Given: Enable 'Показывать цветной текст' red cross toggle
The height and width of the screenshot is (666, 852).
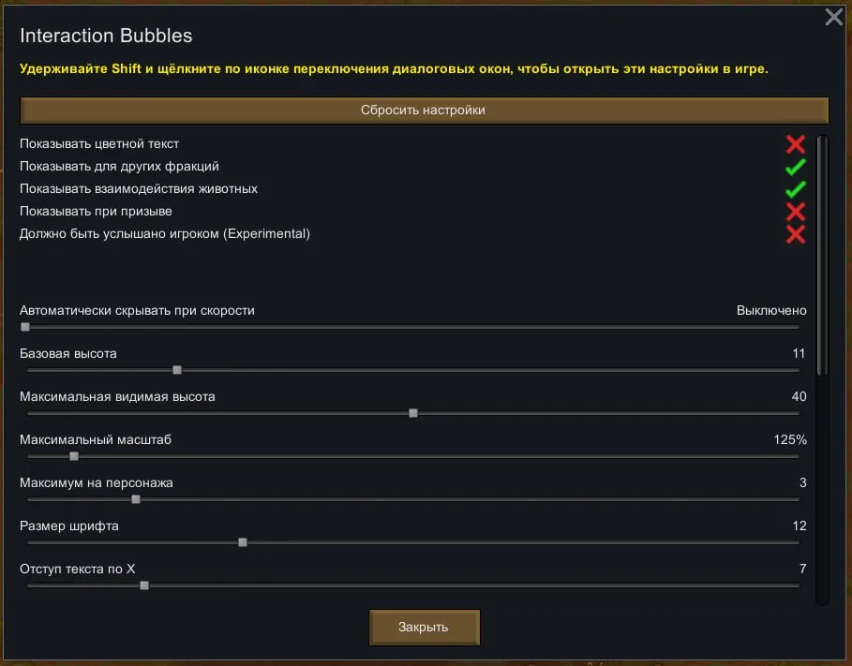Looking at the screenshot, I should point(796,144).
